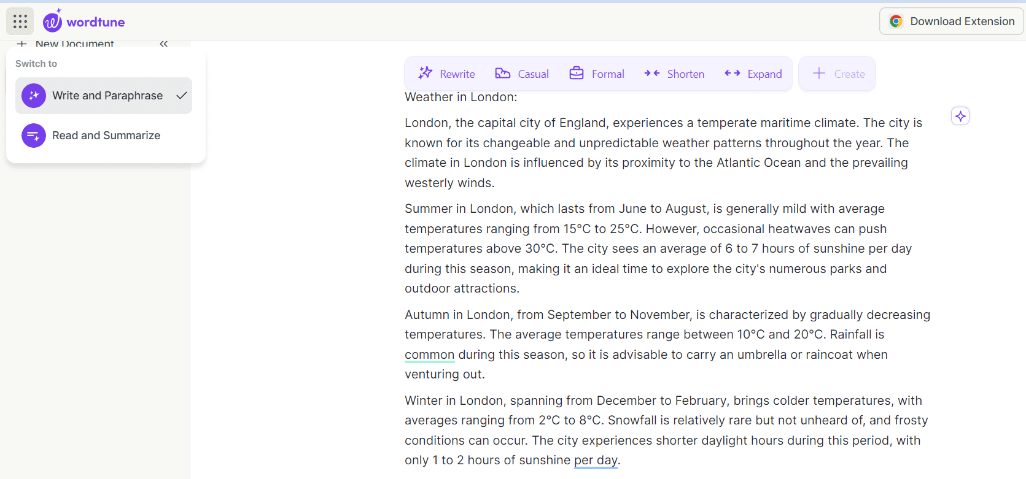Click the Casual tone cloud icon
The width and height of the screenshot is (1026, 479).
(x=502, y=73)
